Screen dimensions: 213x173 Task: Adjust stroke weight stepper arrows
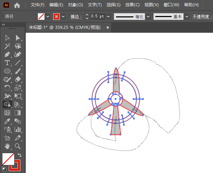click(87, 17)
